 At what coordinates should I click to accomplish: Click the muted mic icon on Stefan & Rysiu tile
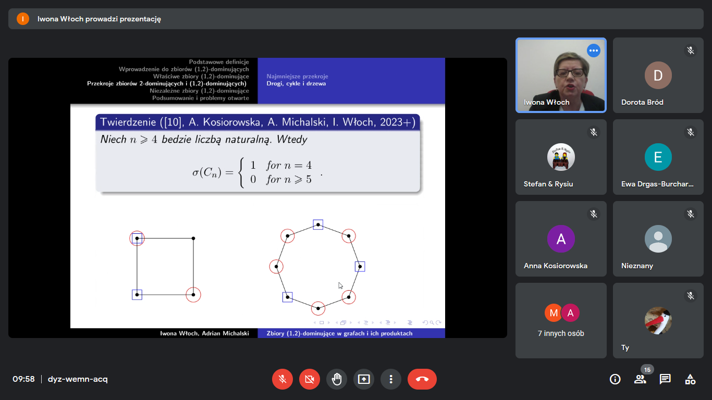coord(594,132)
